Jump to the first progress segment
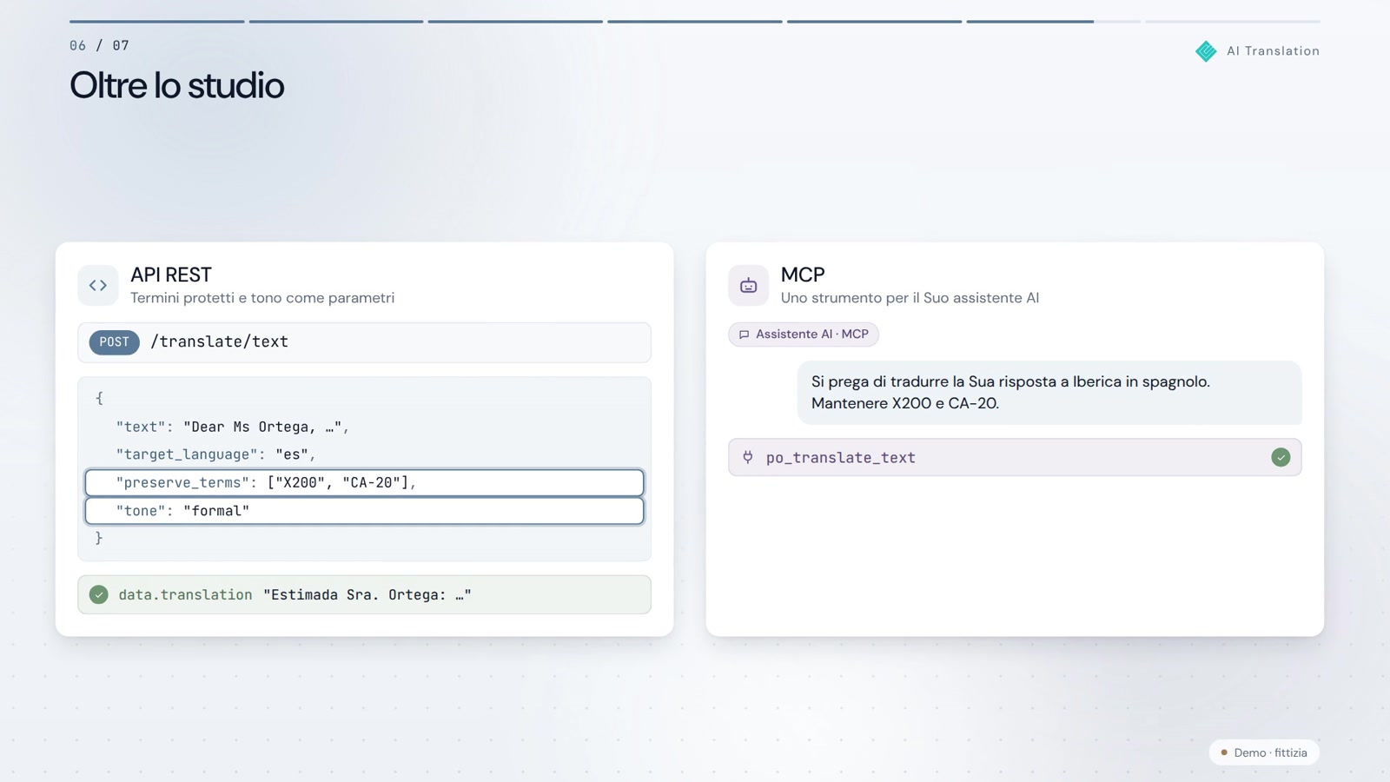The height and width of the screenshot is (782, 1390). tap(157, 21)
